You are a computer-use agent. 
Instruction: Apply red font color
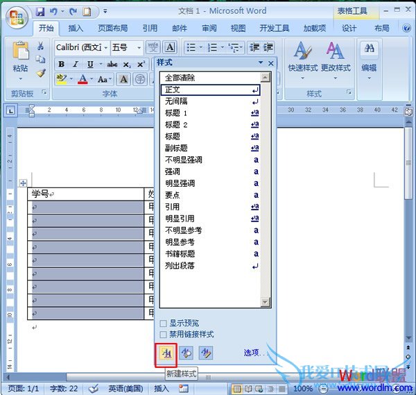pos(83,79)
